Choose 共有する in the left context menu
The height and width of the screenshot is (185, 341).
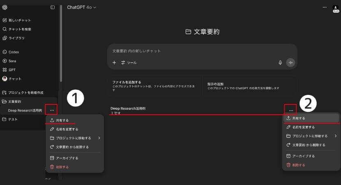point(75,120)
